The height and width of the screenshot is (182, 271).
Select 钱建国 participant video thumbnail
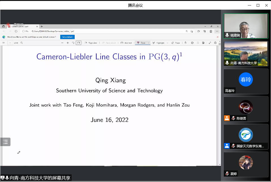coord(246,26)
